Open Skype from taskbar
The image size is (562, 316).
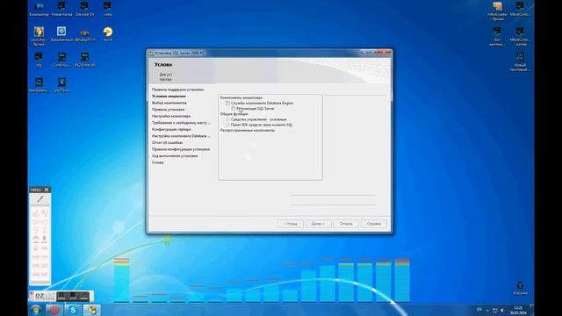pos(73,310)
